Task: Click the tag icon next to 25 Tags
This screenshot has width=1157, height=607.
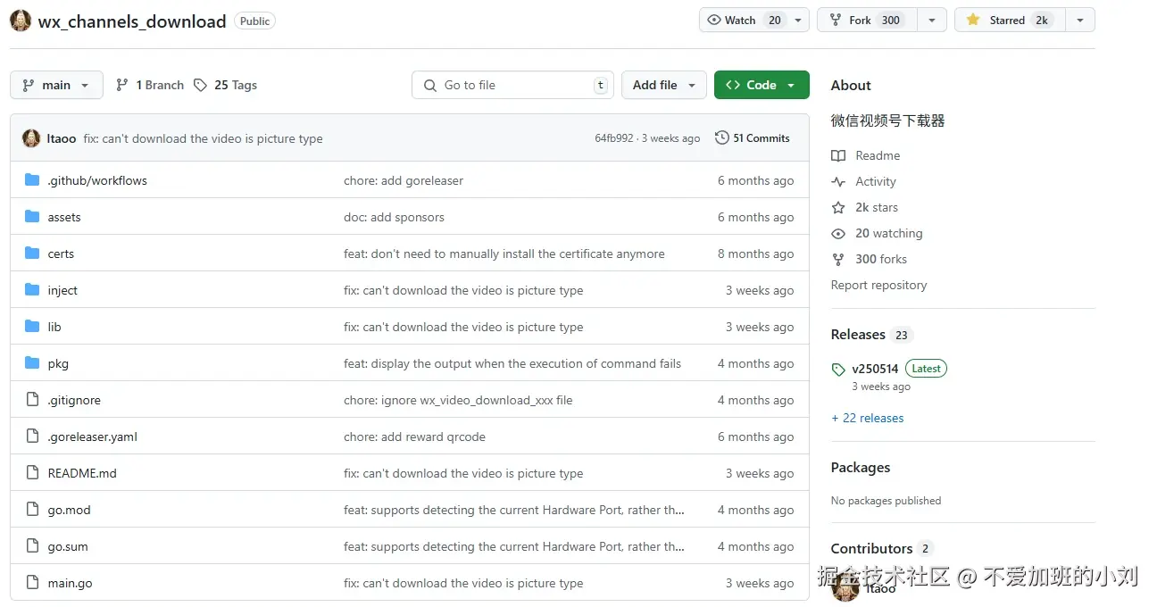Action: click(x=200, y=85)
